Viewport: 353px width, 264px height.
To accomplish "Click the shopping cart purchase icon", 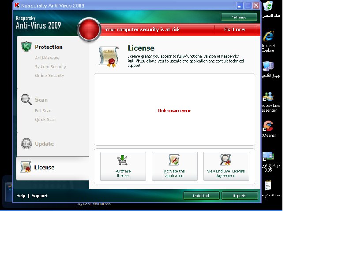I will (x=123, y=160).
